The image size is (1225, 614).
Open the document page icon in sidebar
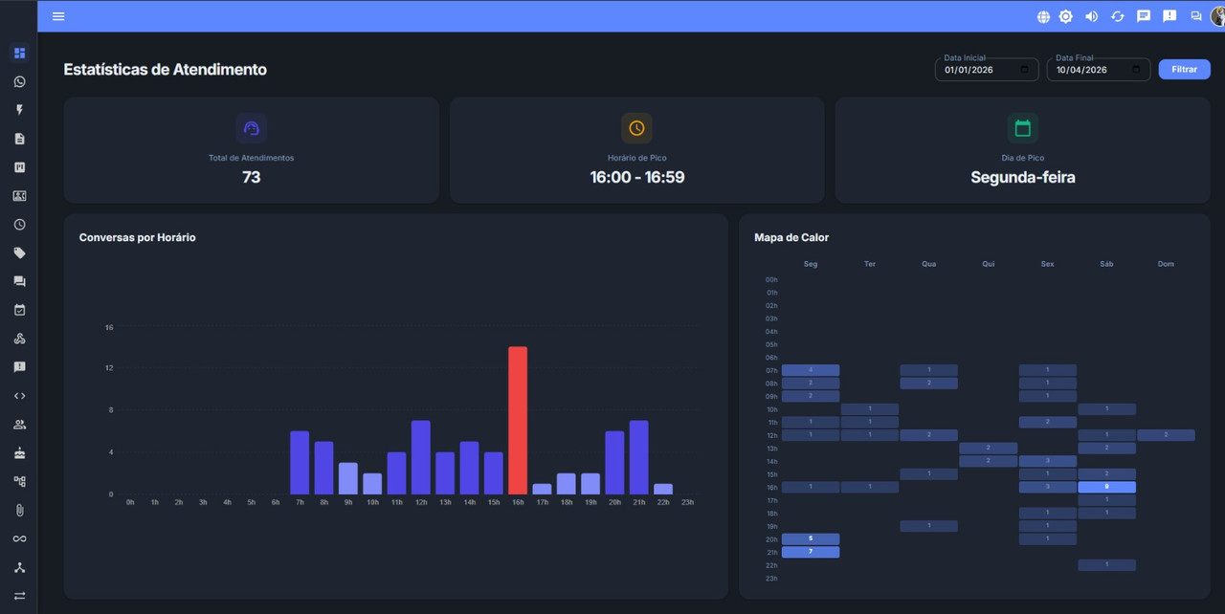pyautogui.click(x=19, y=139)
